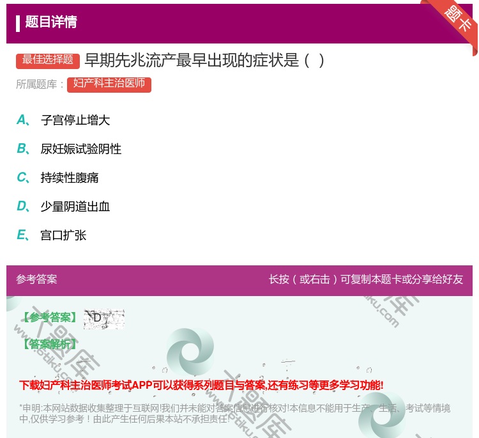This screenshot has height=438, width=479.
Task: Click the 【答案解析】 label
Action: (50, 345)
